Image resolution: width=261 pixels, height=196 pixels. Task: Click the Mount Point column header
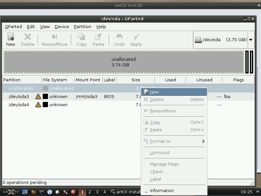pyautogui.click(x=88, y=80)
